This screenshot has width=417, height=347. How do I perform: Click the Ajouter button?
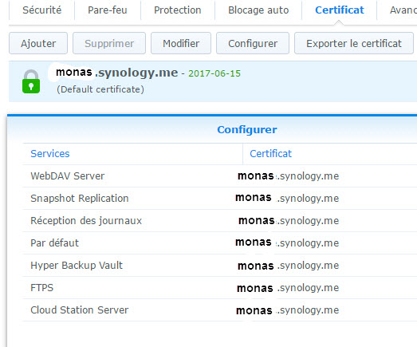tap(38, 43)
